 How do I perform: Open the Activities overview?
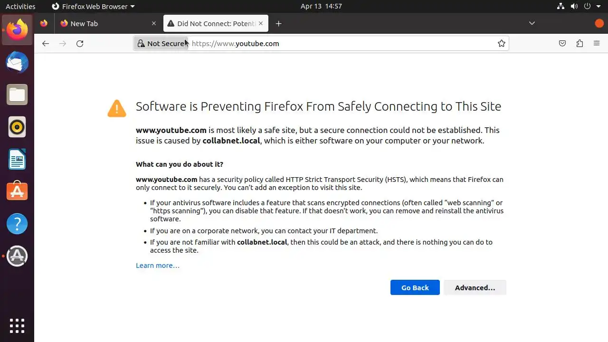(x=20, y=6)
